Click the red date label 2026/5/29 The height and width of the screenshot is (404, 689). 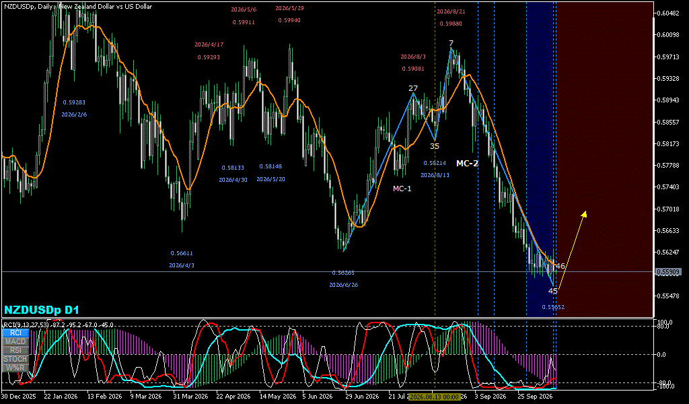(x=289, y=8)
